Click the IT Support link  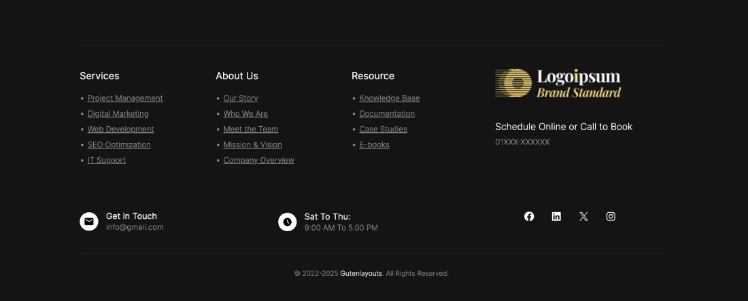pos(107,161)
